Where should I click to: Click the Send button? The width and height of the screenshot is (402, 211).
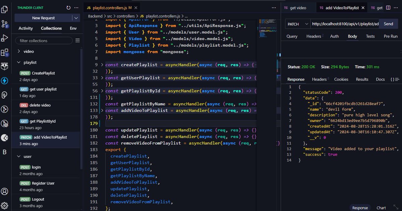(388, 24)
